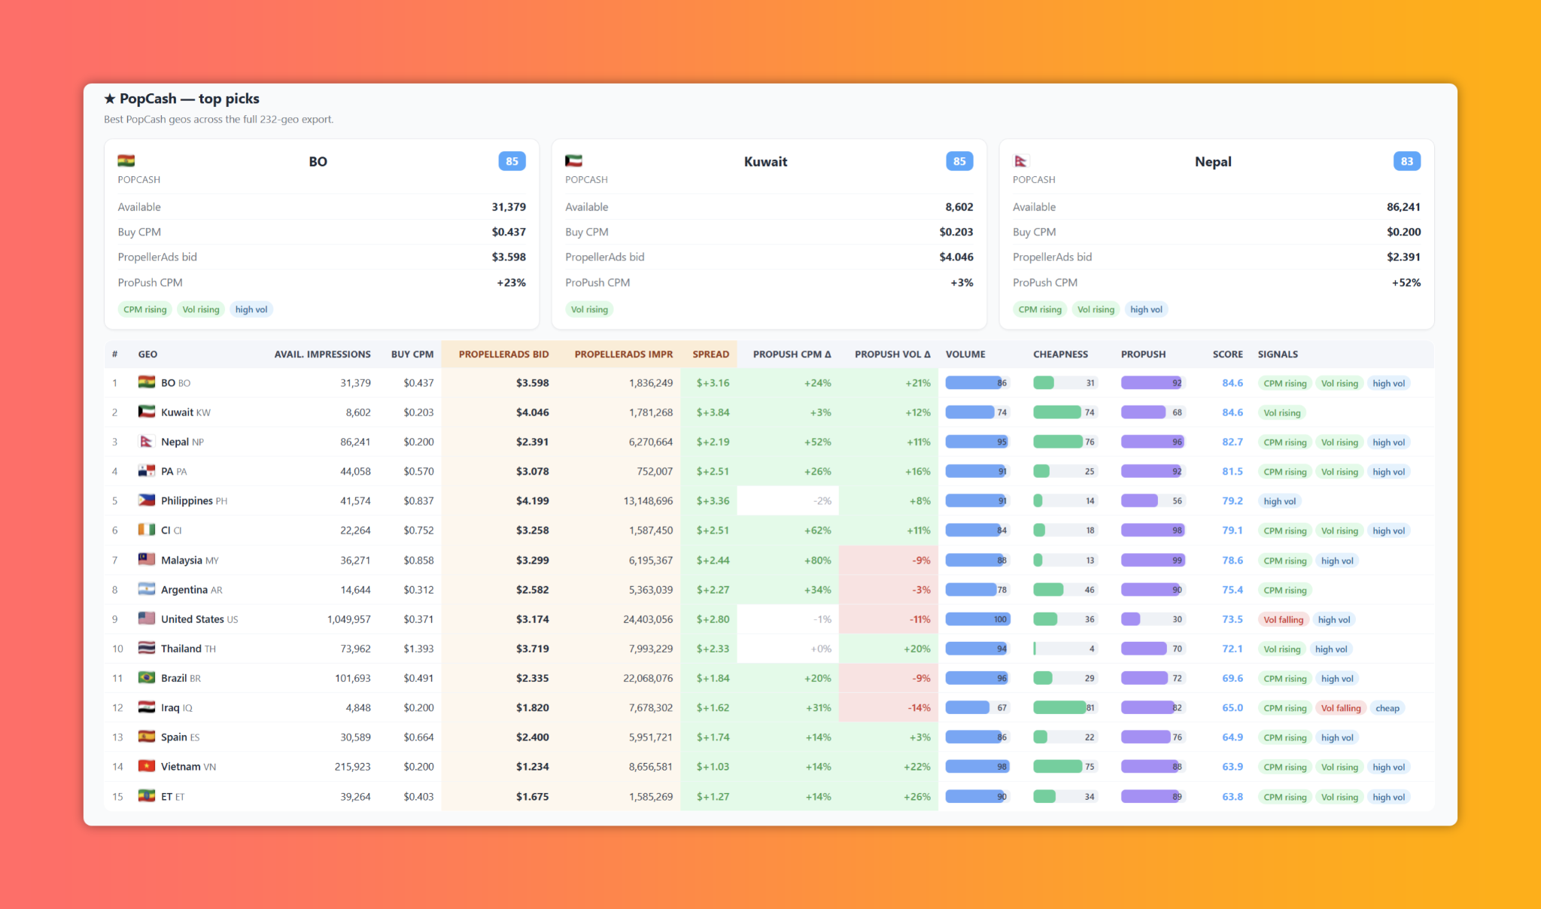Click the Nepal card Available value 86,241
The image size is (1541, 909).
tap(1404, 207)
